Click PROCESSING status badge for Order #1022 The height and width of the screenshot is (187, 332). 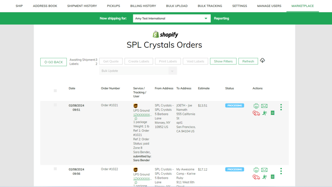pos(235,169)
